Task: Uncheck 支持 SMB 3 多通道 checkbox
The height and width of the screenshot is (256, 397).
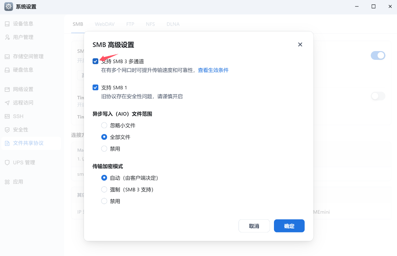Action: 95,61
